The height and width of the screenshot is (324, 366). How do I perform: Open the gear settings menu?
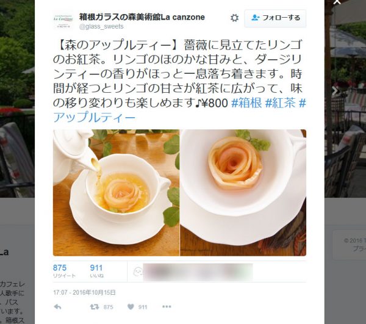[x=234, y=18]
